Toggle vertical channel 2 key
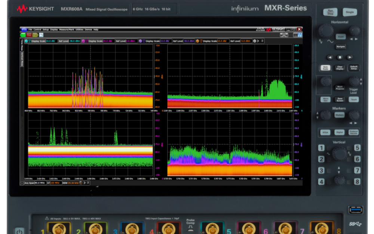The height and width of the screenshot is (234, 374). point(321,159)
